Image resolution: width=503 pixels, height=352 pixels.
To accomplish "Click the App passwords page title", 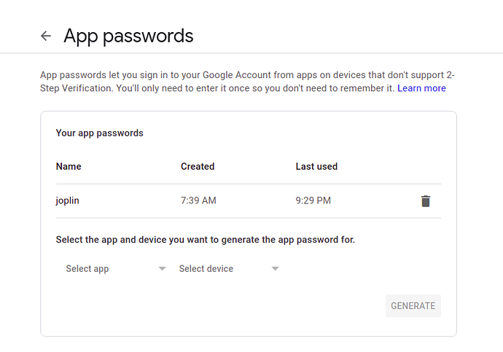I will [x=128, y=36].
